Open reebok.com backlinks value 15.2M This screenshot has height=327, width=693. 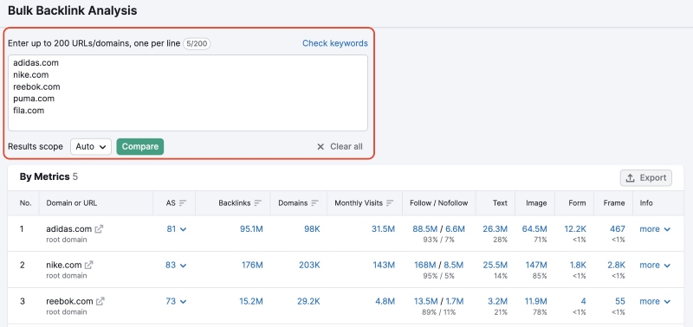pos(251,301)
